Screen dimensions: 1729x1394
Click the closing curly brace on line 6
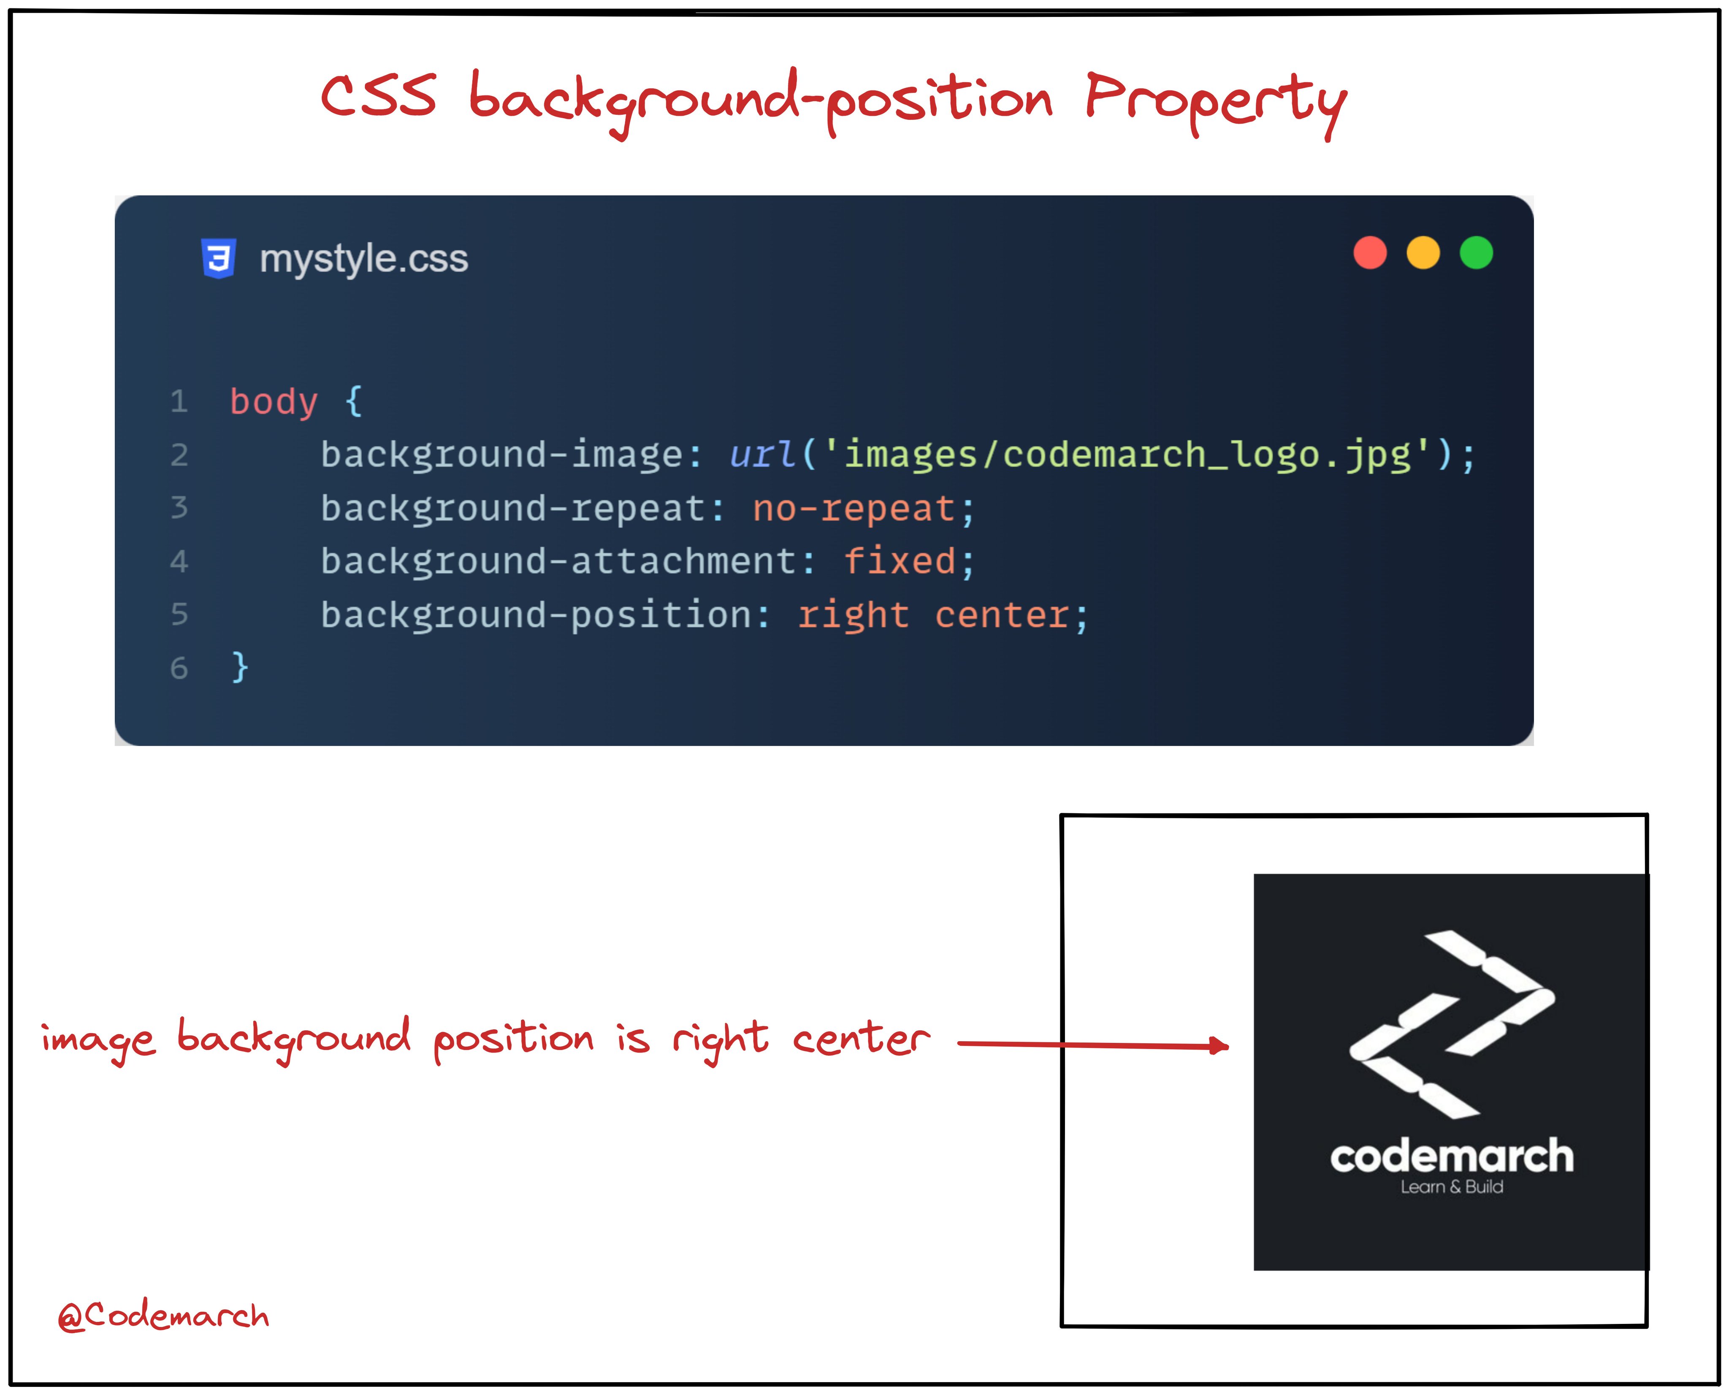239,667
